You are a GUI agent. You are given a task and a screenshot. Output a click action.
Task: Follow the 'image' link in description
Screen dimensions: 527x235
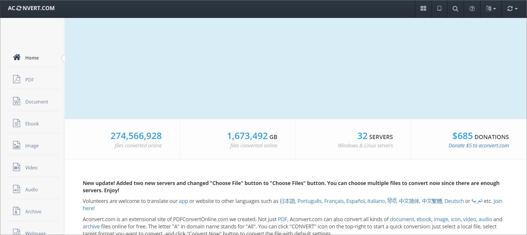tap(441, 219)
